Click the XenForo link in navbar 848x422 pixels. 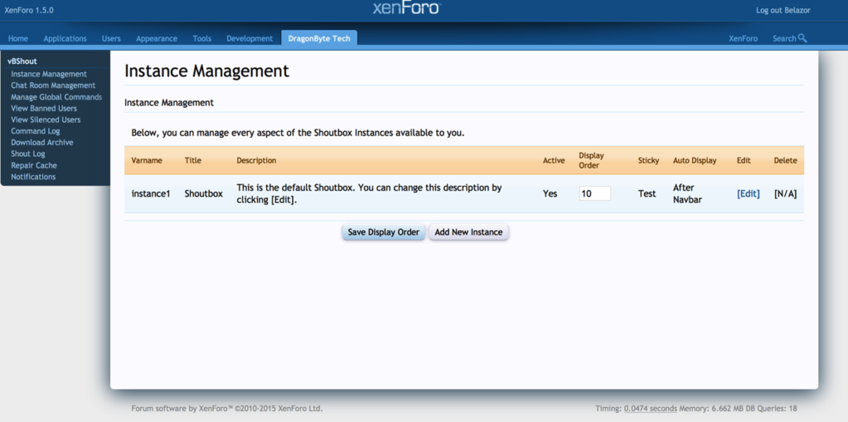[743, 38]
